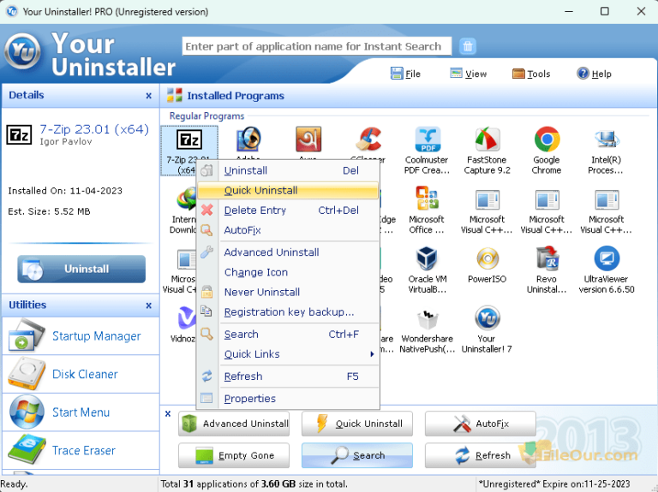Choose Delete Entry in context menu
658x492 pixels.
pos(288,210)
